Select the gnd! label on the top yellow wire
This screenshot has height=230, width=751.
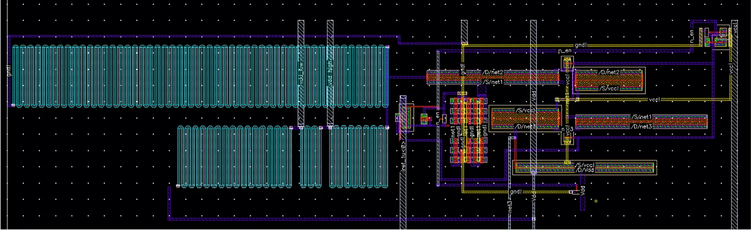point(581,45)
